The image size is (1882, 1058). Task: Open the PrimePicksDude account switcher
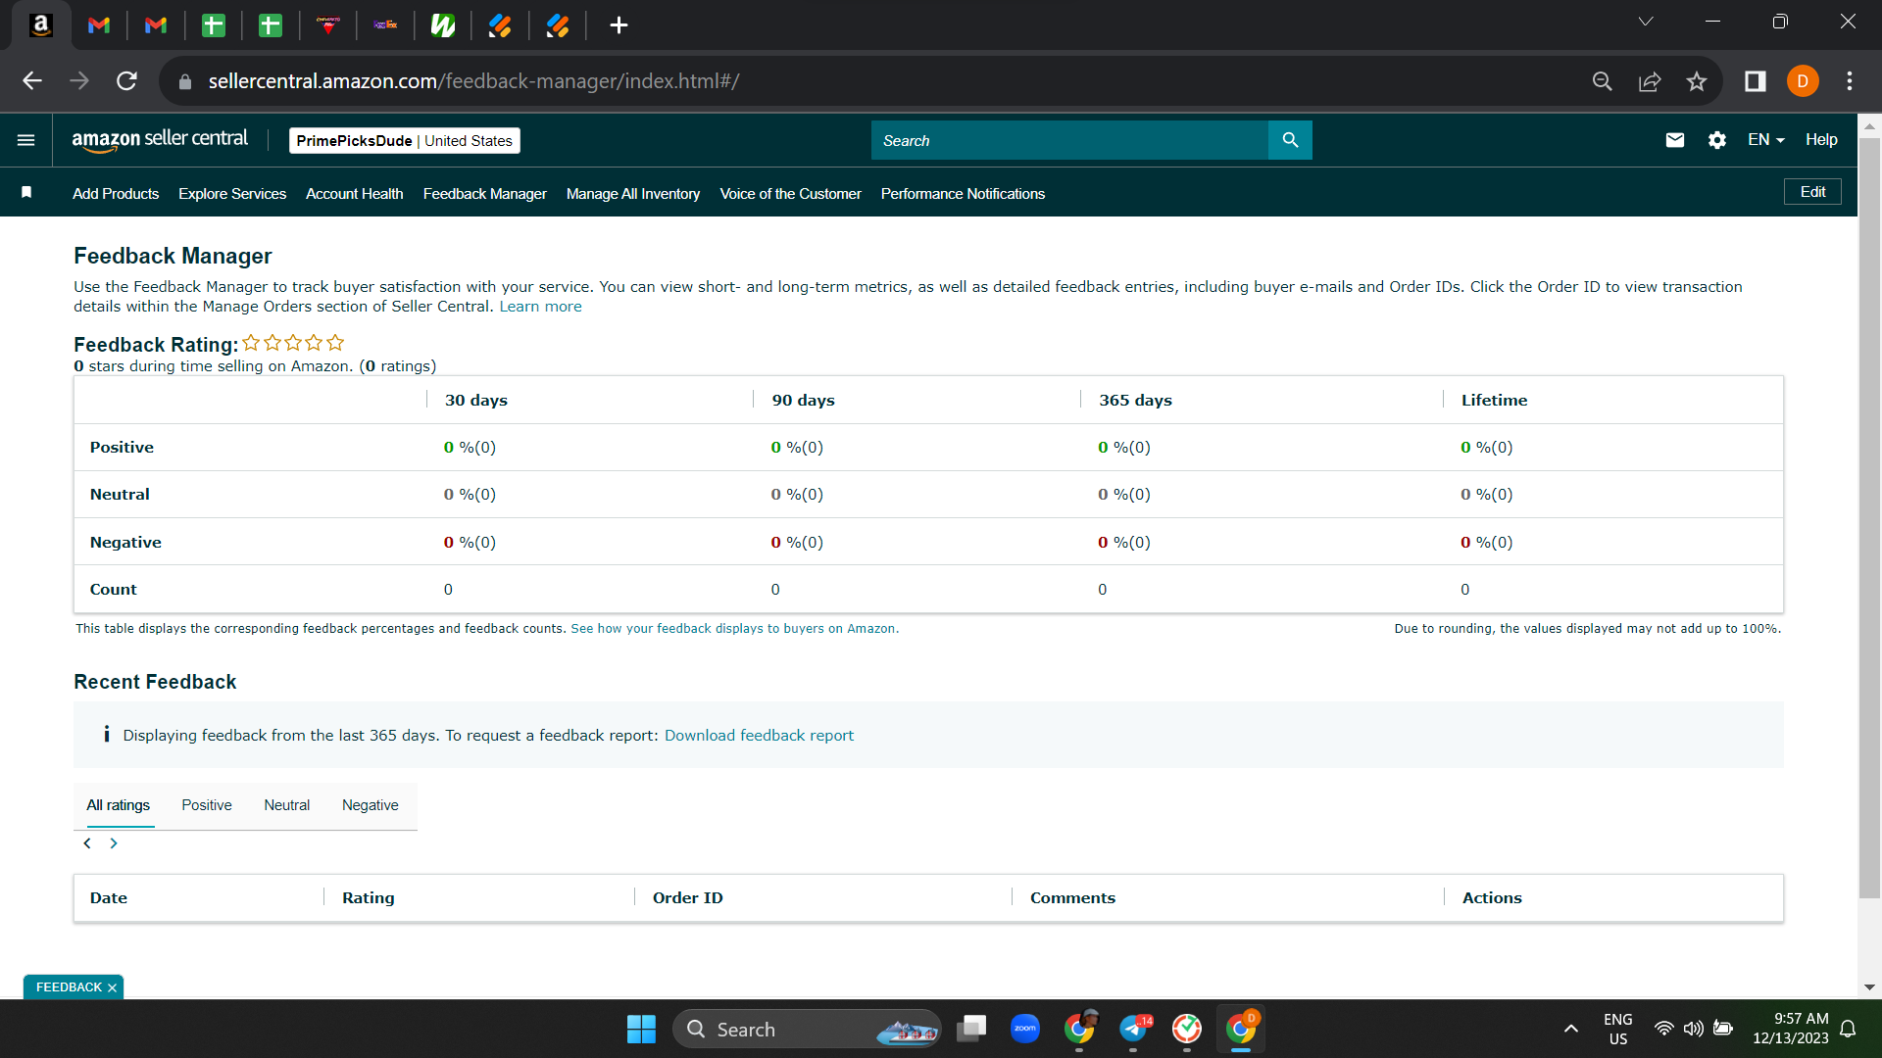[404, 140]
